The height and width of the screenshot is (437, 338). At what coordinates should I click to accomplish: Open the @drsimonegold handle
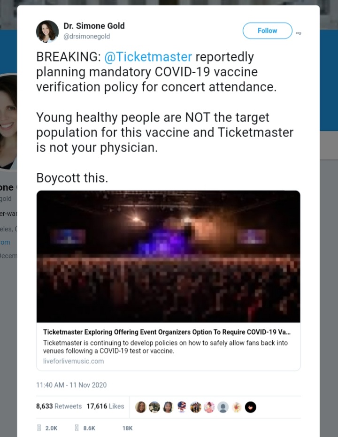[87, 37]
